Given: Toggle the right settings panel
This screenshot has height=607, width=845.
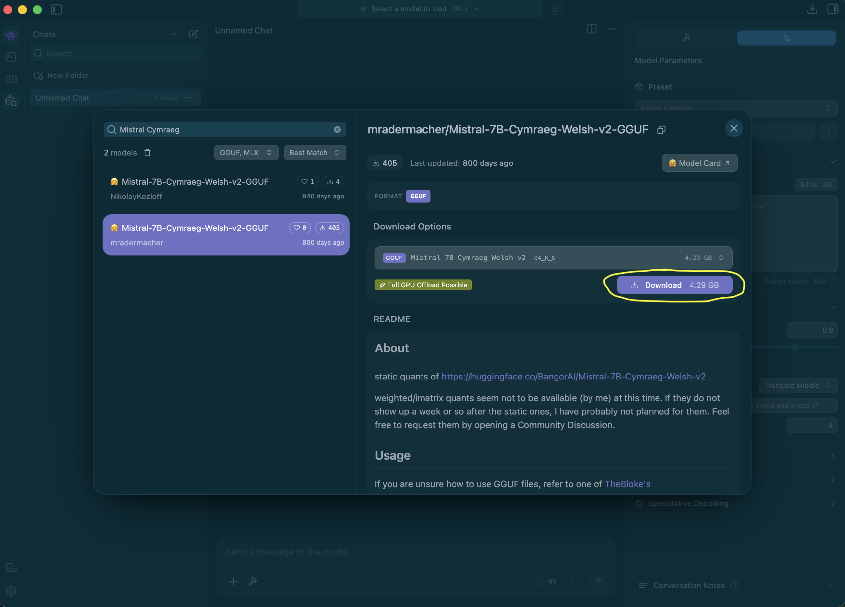Looking at the screenshot, I should point(832,9).
